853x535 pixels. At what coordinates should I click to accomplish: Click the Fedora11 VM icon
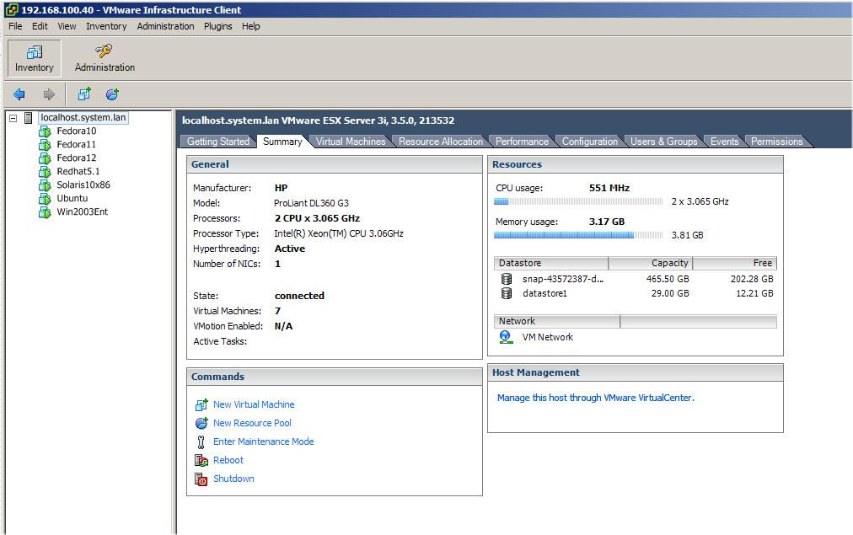tap(45, 145)
